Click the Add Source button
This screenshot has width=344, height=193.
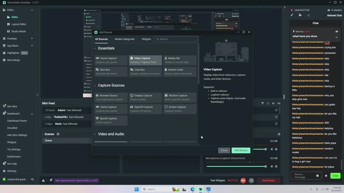coord(241,150)
